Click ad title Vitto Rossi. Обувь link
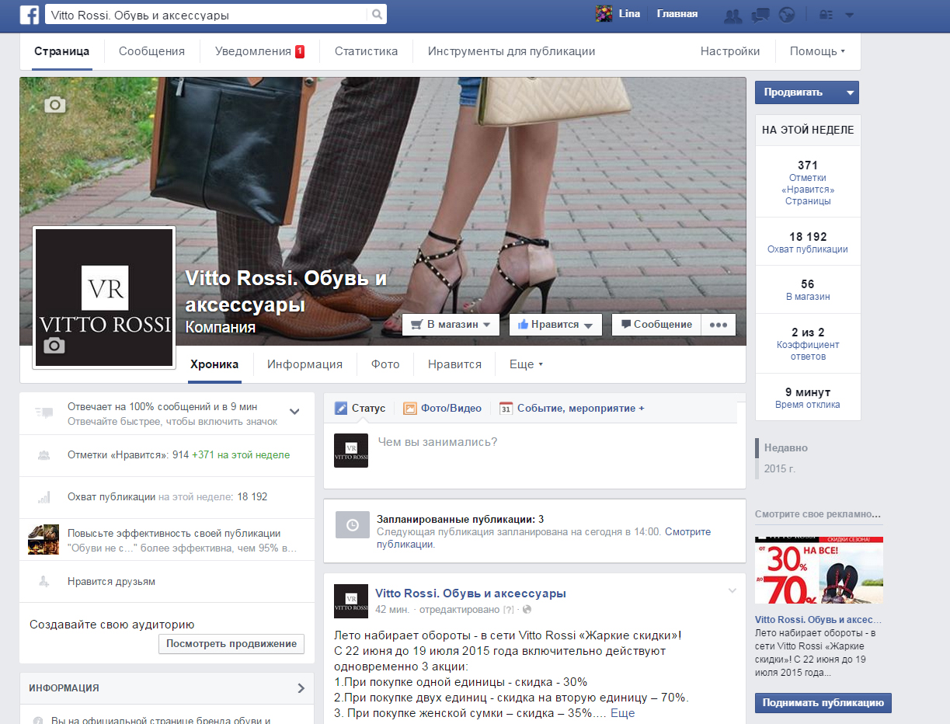The height and width of the screenshot is (724, 950). coord(819,620)
